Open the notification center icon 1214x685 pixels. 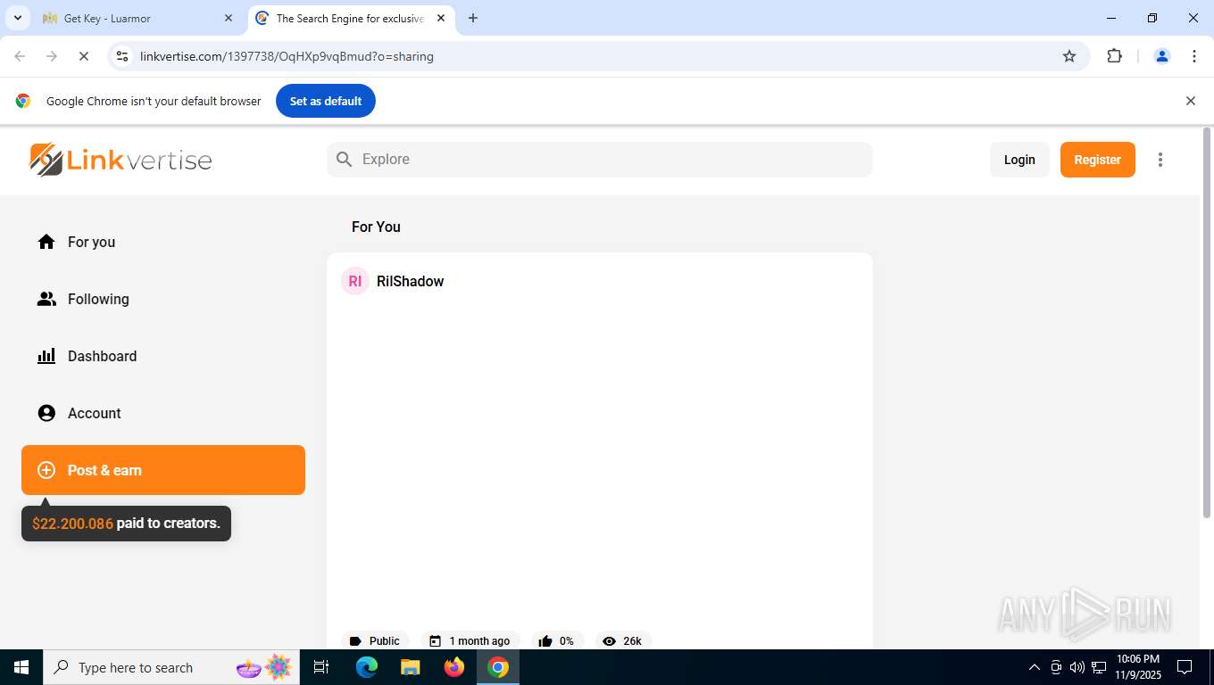tap(1185, 667)
